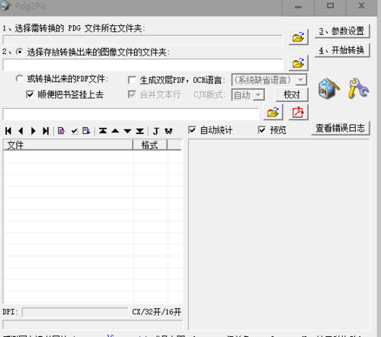The image size is (381, 337).
Task: Click the red PDF icon button
Action: point(299,112)
